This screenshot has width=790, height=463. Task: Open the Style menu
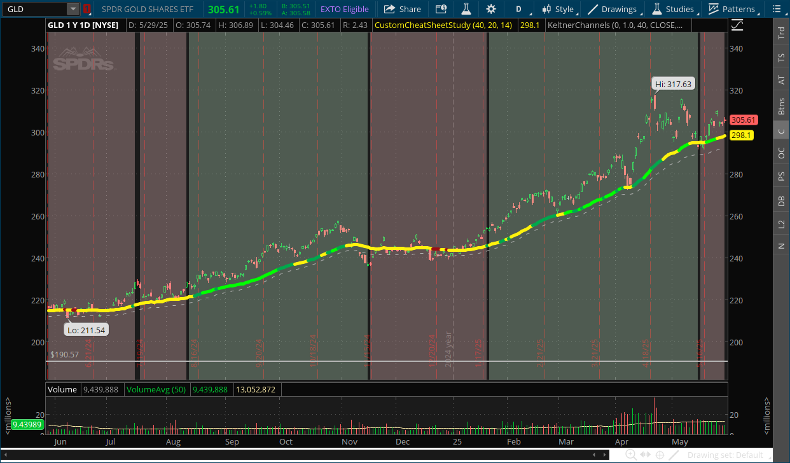(x=558, y=9)
